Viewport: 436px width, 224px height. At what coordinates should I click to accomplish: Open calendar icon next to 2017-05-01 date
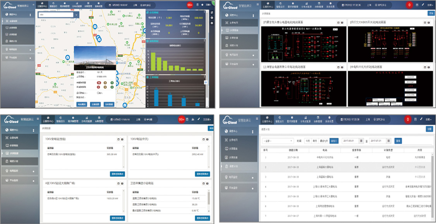coord(361,141)
